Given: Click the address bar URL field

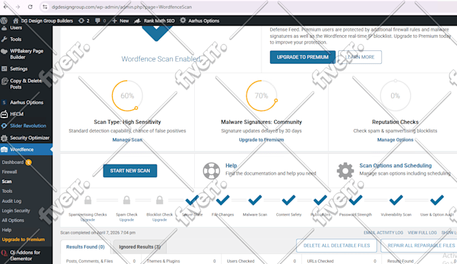Looking at the screenshot, I should [122, 7].
